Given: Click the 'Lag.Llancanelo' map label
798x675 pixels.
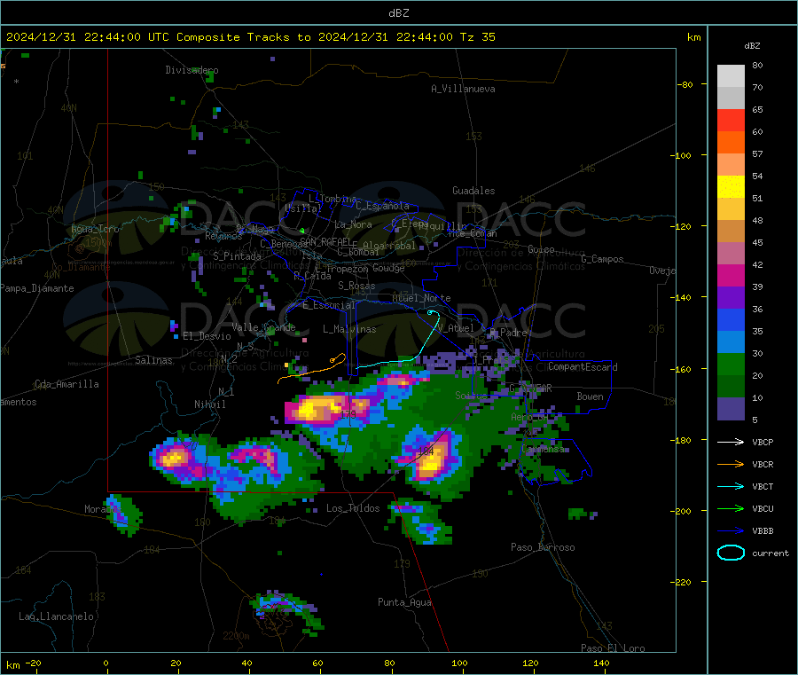Looking at the screenshot, I should 56,616.
